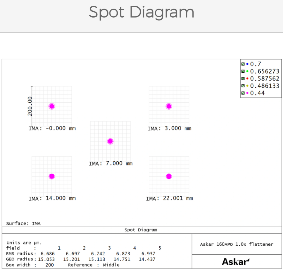Click the magenta spot in the 3.000 mm plot
Viewport: 283px width, 270px height.
169,106
